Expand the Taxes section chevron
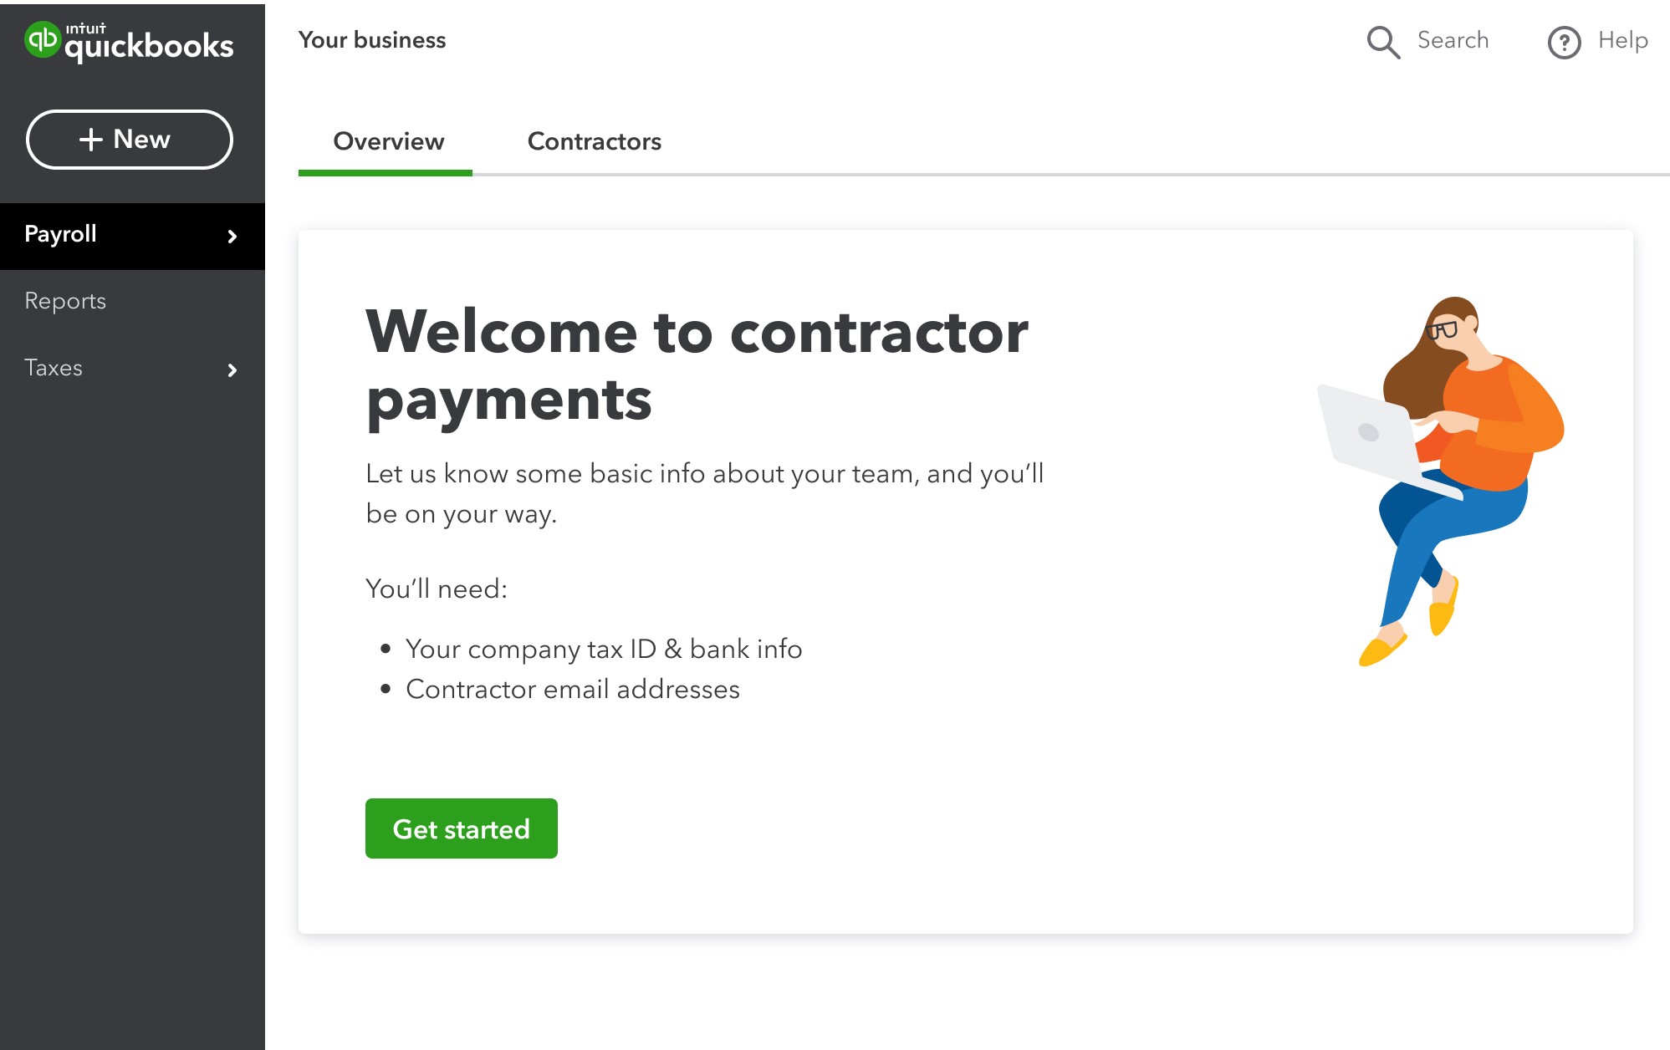 [x=232, y=370]
